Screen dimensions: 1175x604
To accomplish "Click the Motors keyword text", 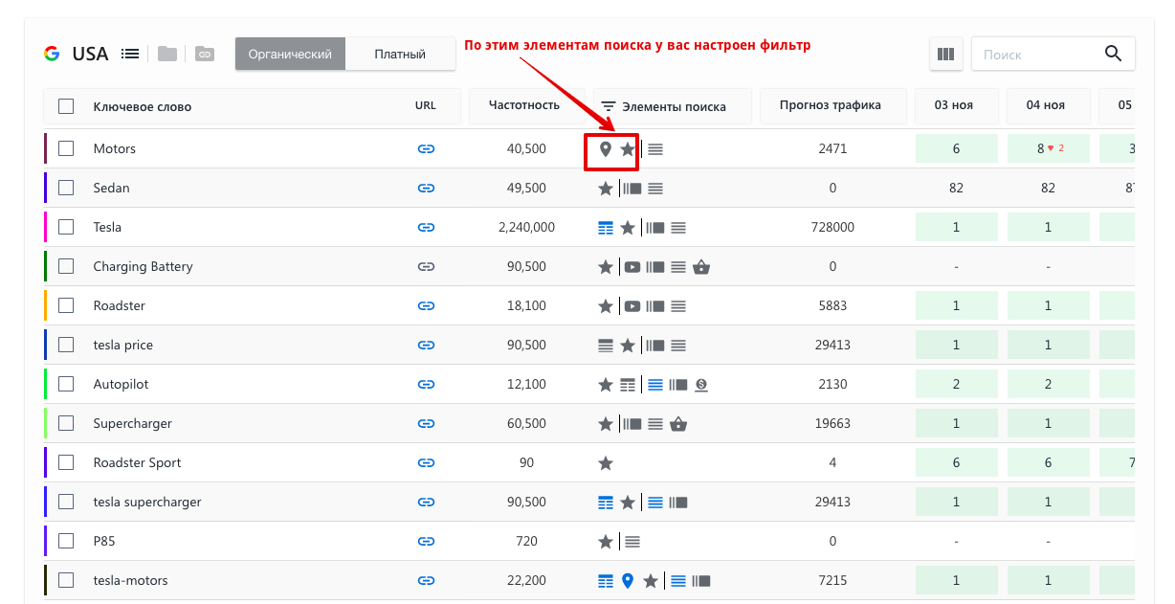I will 115,148.
